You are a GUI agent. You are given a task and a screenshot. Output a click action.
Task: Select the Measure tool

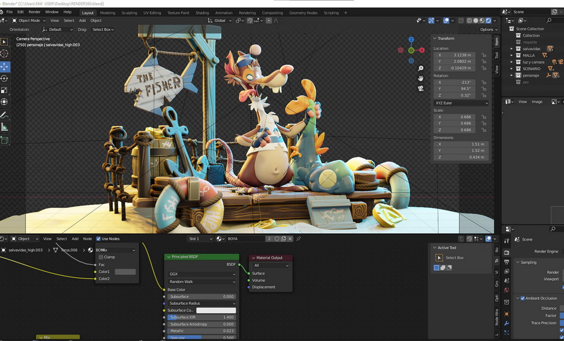coord(5,127)
